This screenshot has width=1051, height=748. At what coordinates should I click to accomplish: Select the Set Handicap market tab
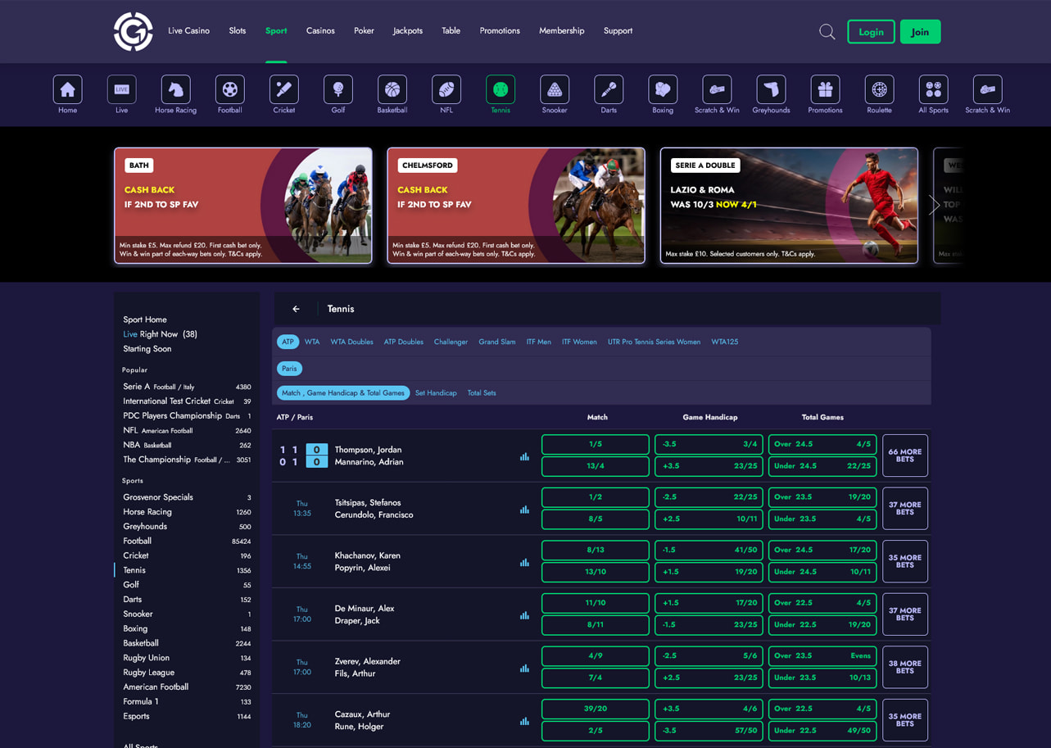pyautogui.click(x=436, y=393)
